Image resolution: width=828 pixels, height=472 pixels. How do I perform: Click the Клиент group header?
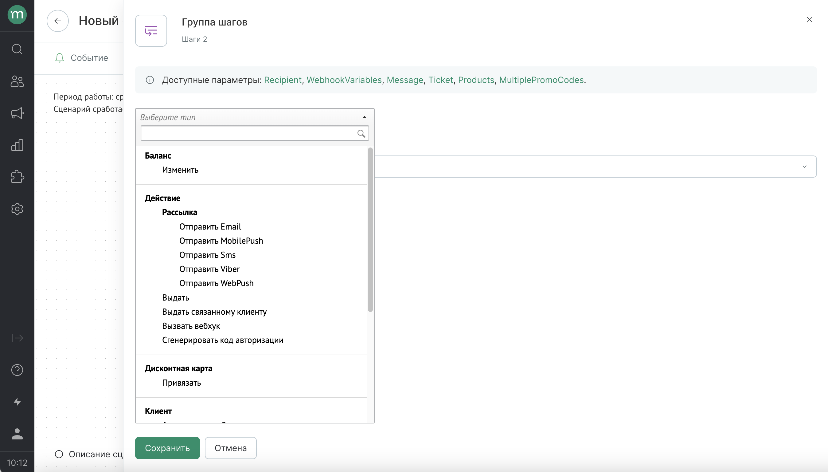(x=158, y=411)
